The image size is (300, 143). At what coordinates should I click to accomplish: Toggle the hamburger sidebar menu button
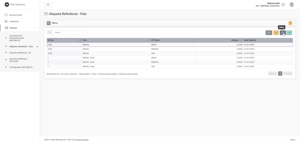(48, 4)
